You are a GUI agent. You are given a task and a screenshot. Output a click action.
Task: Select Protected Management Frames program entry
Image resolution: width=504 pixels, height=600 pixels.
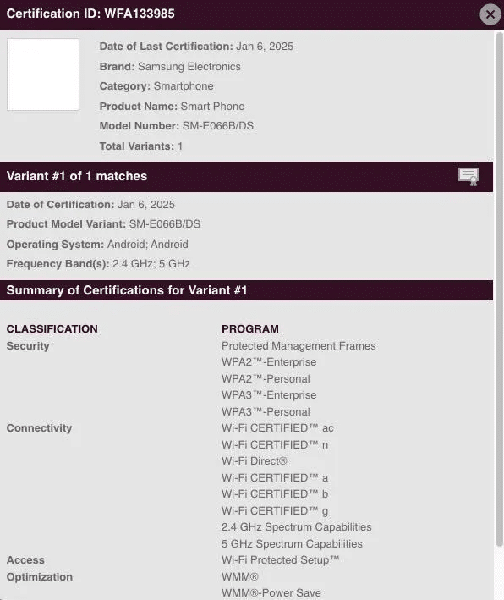(x=299, y=346)
